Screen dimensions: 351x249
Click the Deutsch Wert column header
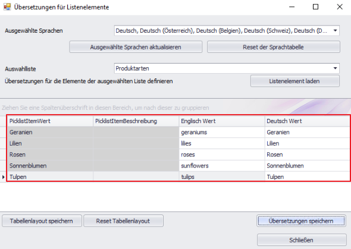(308, 121)
